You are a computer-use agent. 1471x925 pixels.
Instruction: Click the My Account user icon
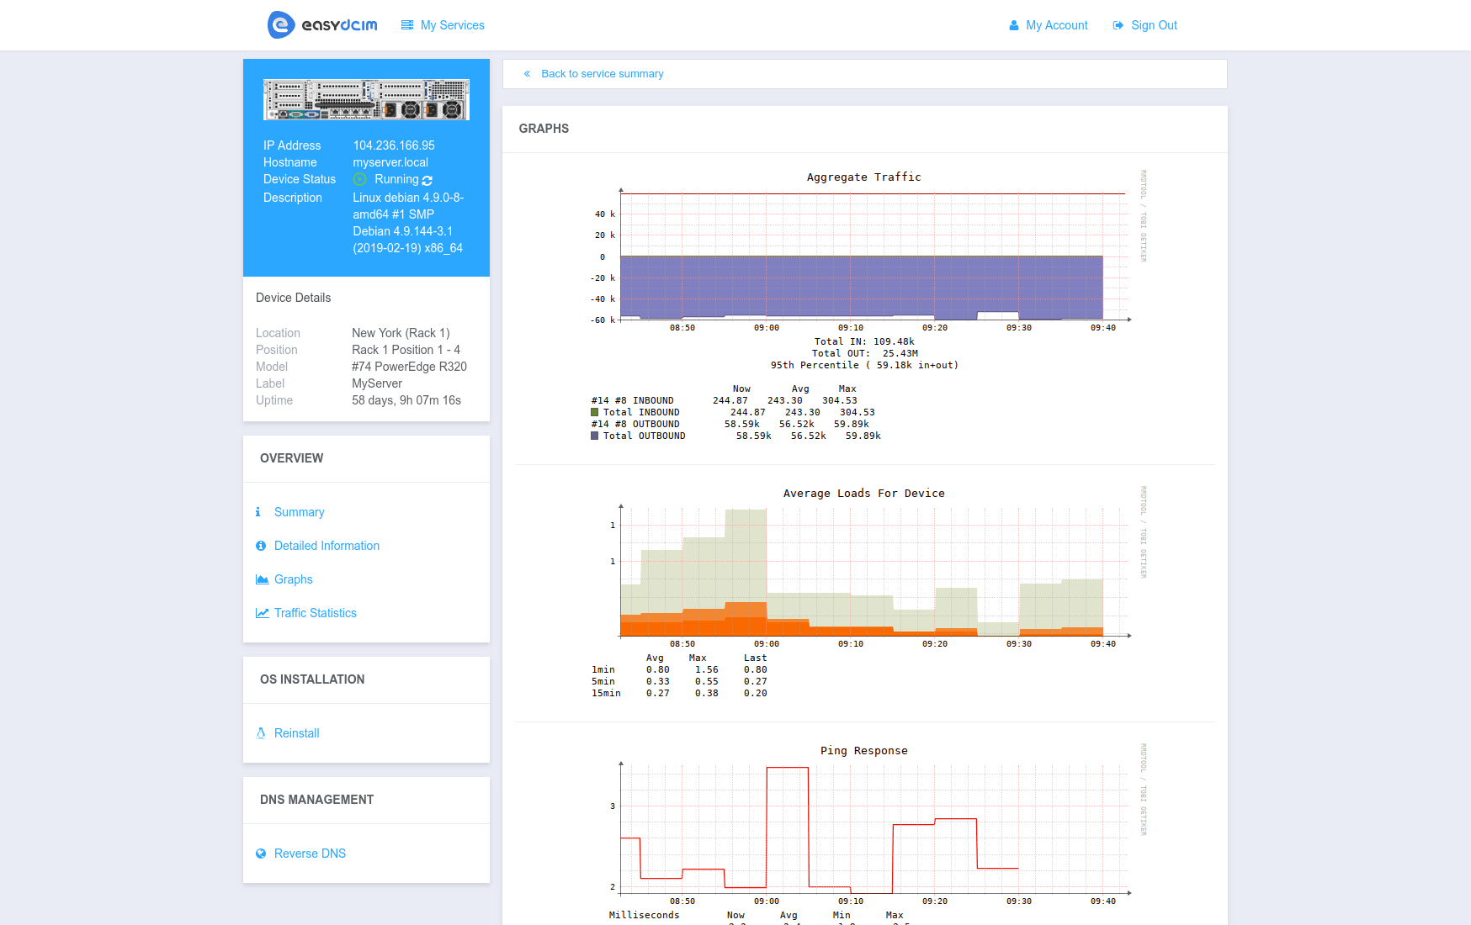(1014, 25)
